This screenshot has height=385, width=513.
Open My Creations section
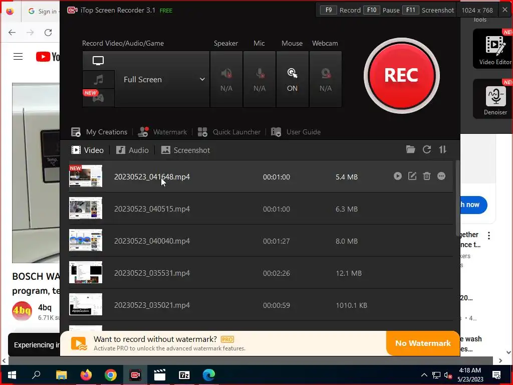coord(99,132)
